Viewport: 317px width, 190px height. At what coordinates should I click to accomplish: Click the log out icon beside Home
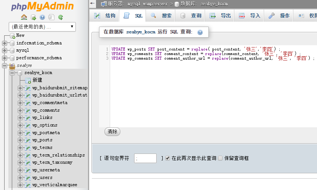coord(33,17)
